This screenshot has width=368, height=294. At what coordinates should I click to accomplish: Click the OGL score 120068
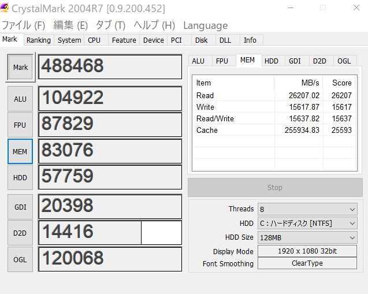(110, 259)
